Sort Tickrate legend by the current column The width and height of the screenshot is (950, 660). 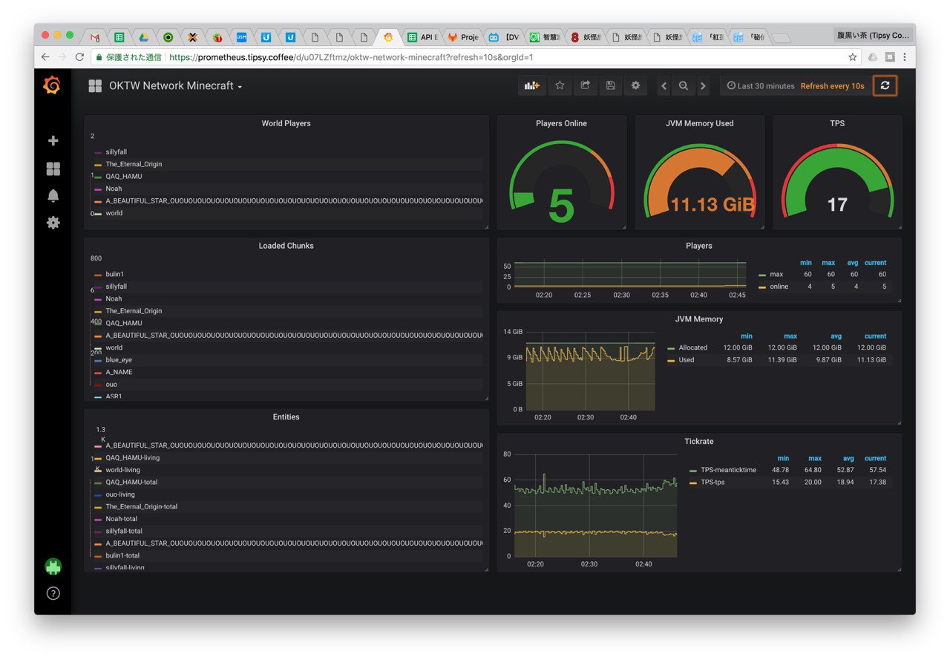pyautogui.click(x=875, y=459)
